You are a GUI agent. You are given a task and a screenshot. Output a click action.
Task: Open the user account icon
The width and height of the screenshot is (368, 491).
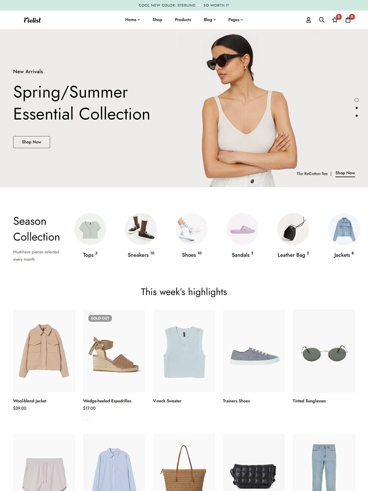point(308,20)
